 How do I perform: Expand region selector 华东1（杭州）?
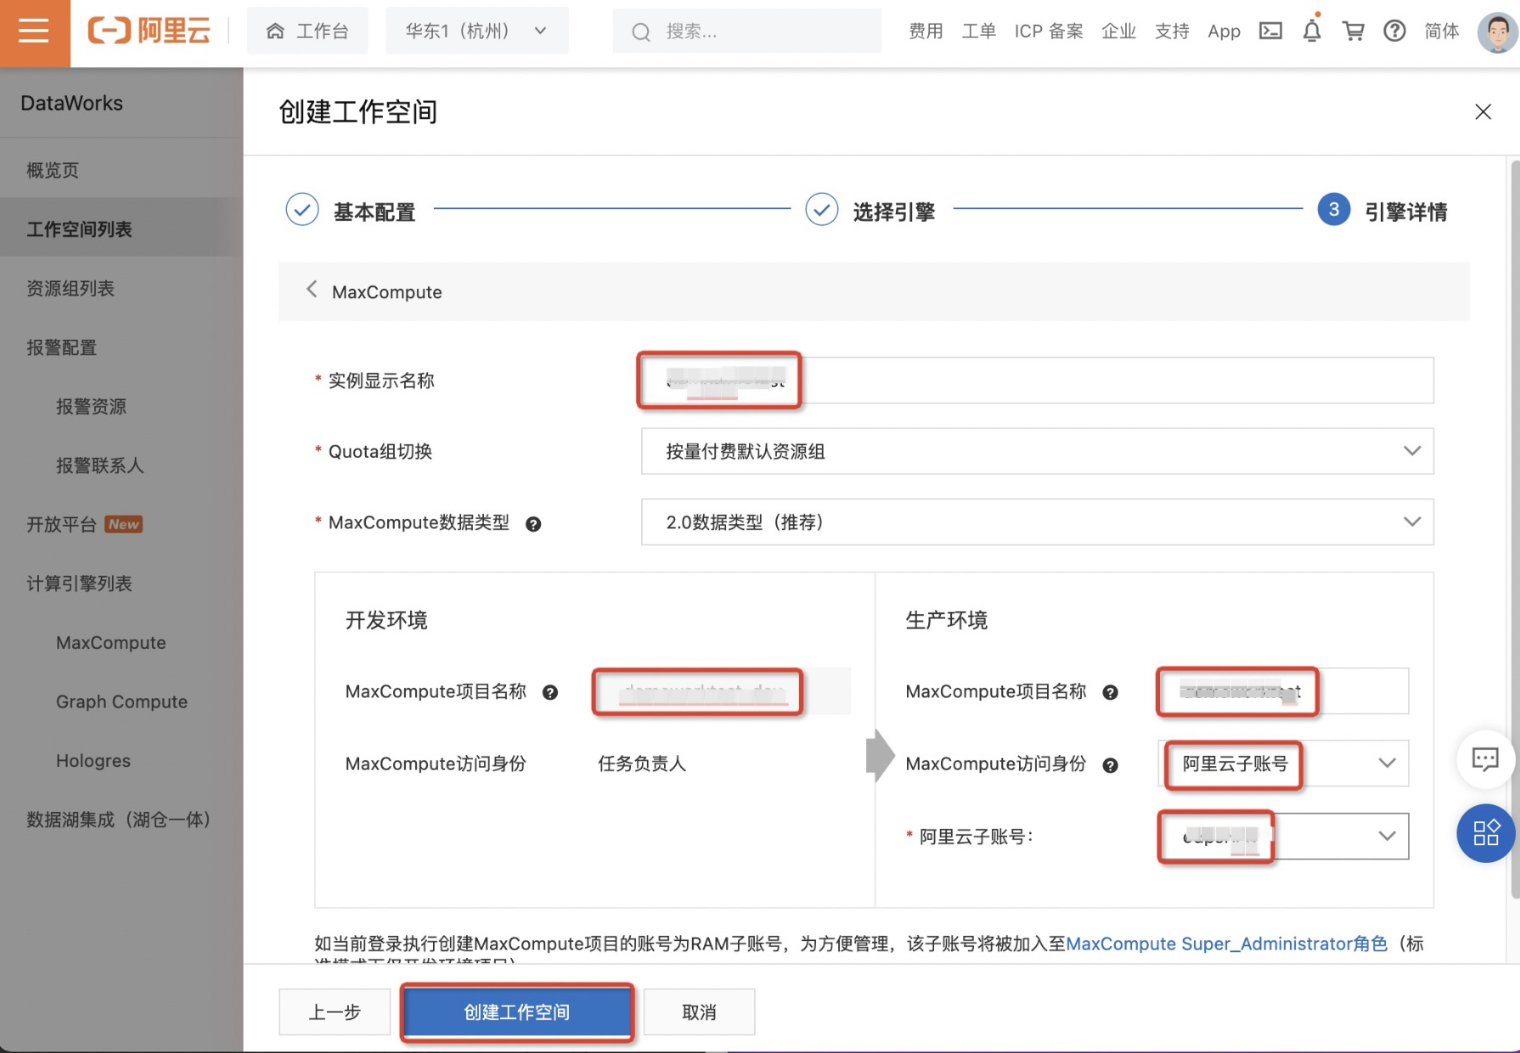point(476,31)
